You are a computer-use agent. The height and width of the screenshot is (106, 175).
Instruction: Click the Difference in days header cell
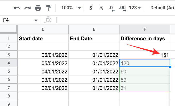(x=145, y=39)
